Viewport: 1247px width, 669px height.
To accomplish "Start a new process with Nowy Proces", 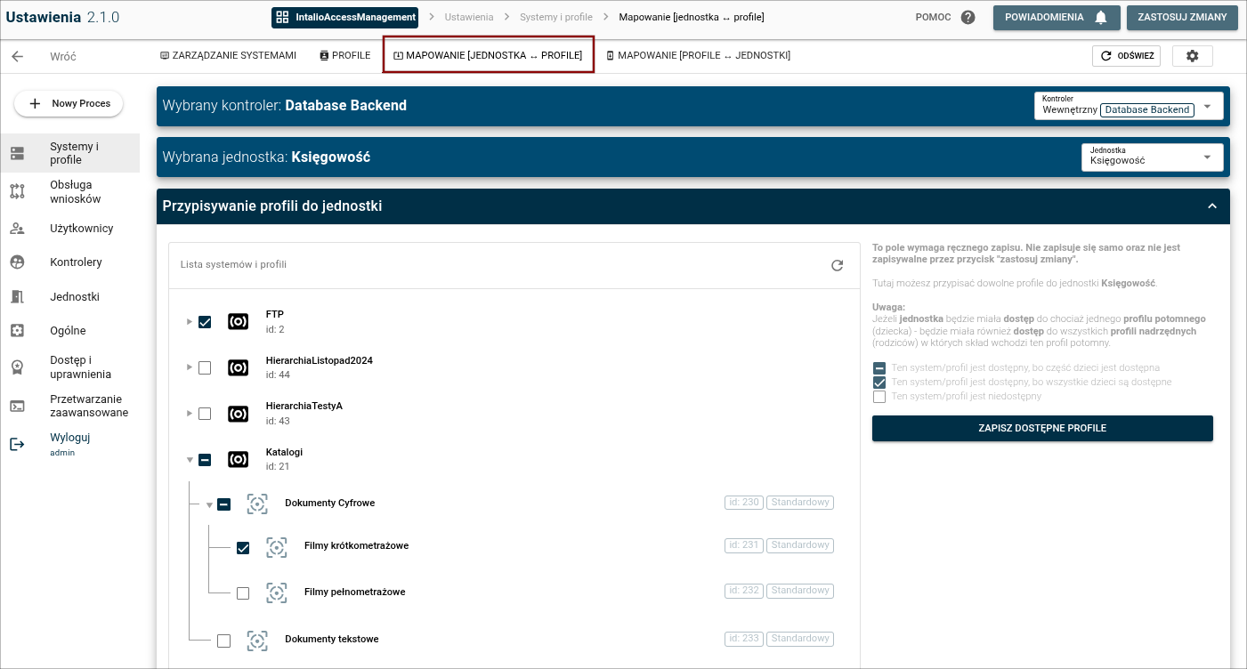I will pyautogui.click(x=69, y=104).
